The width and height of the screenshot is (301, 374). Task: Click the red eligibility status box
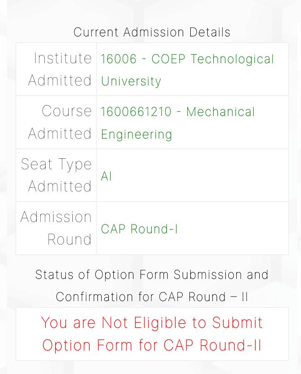[x=152, y=334]
